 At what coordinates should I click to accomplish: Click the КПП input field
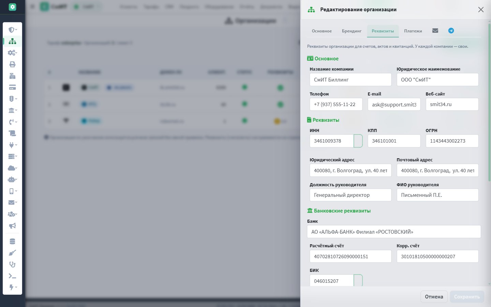click(394, 141)
